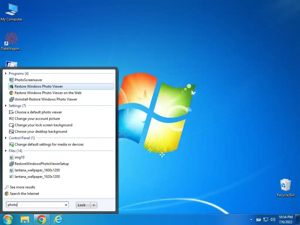Open Google Chrome from the taskbar

tap(42, 219)
